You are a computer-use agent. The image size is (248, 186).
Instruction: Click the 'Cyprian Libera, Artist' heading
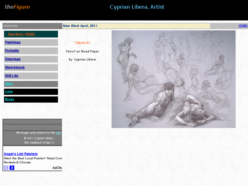(137, 7)
